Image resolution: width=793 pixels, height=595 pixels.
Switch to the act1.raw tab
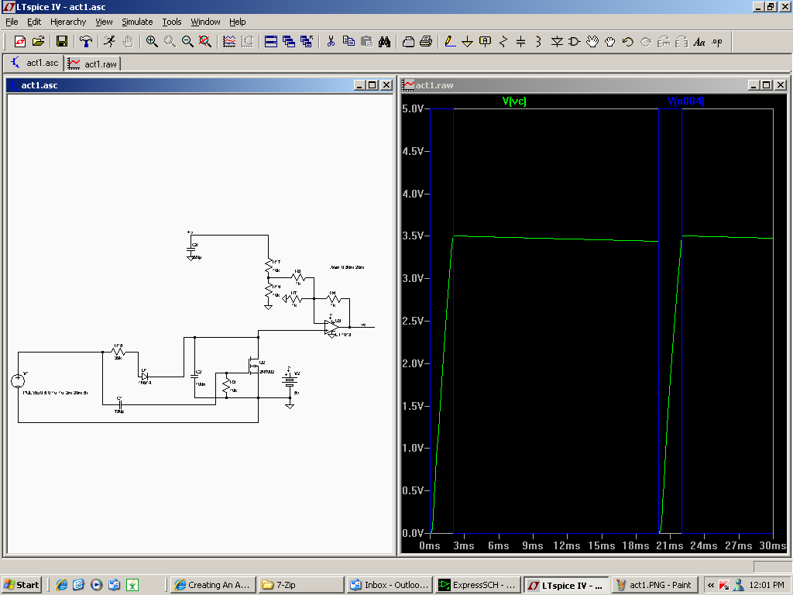(x=93, y=64)
